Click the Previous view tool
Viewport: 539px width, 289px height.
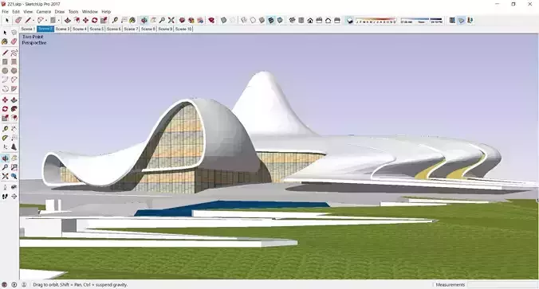(x=14, y=176)
